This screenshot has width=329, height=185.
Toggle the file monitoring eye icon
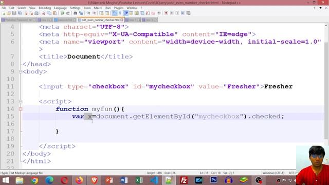[159, 13]
